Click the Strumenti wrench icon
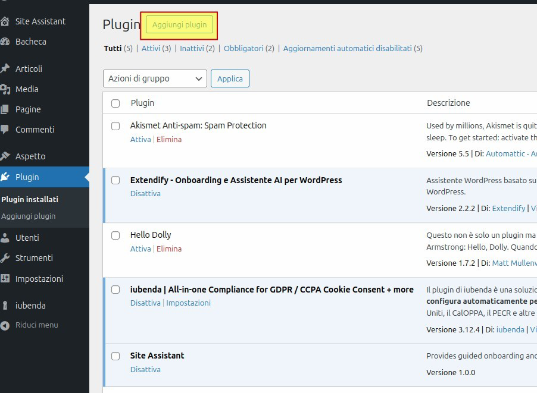 click(5, 258)
